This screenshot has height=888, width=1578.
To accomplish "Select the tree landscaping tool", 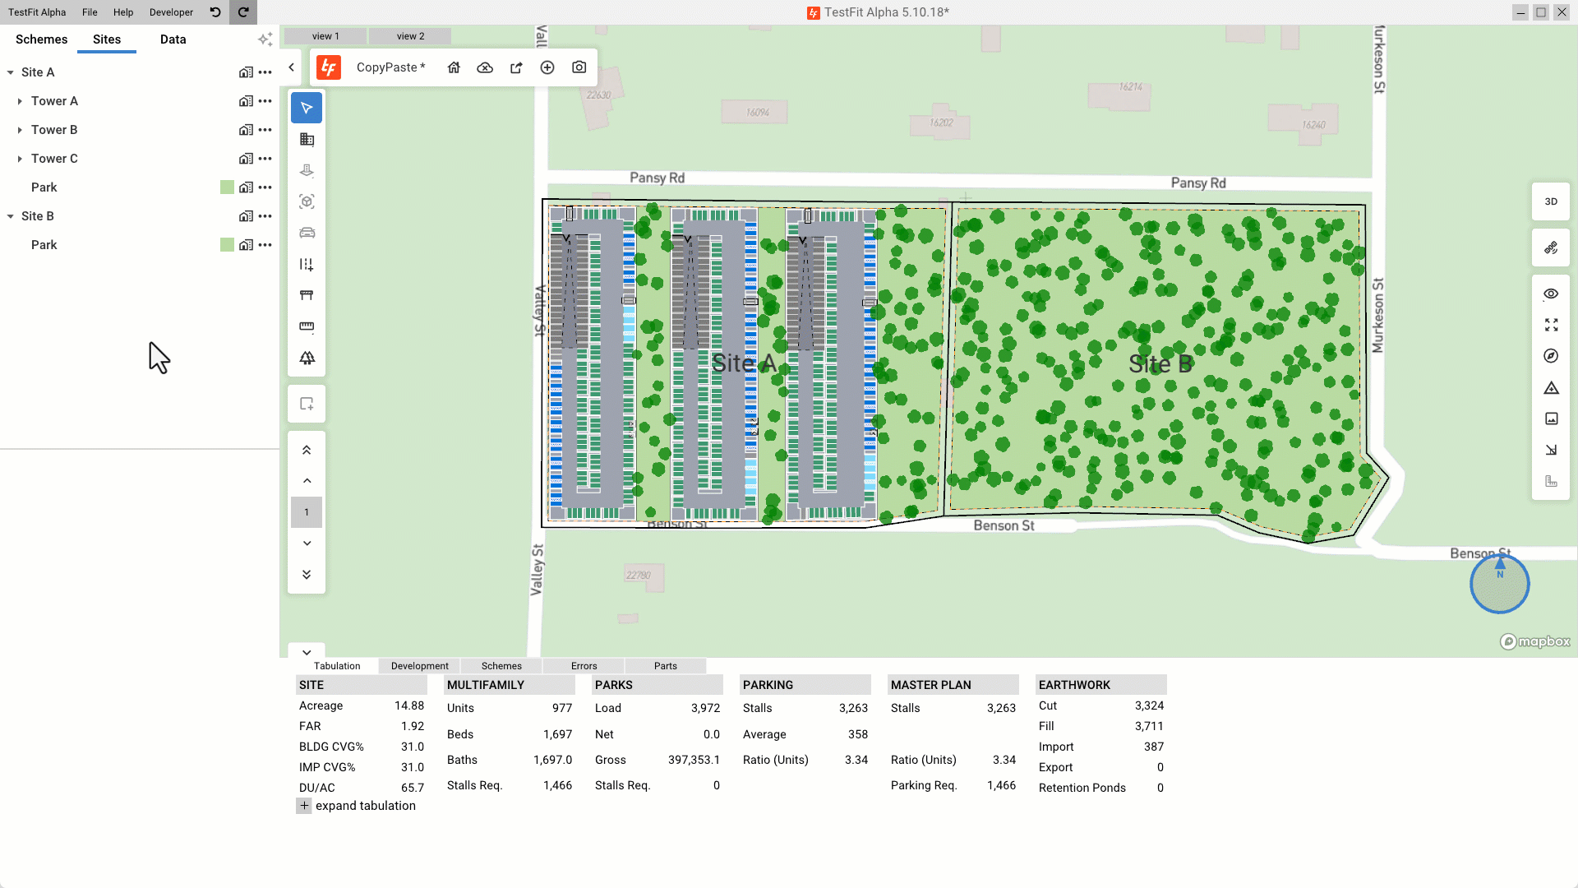I will [x=307, y=358].
